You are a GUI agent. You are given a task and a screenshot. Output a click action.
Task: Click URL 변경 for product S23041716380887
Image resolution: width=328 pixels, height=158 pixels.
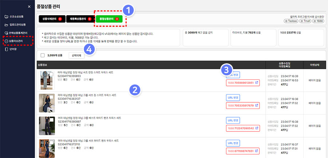(233, 121)
